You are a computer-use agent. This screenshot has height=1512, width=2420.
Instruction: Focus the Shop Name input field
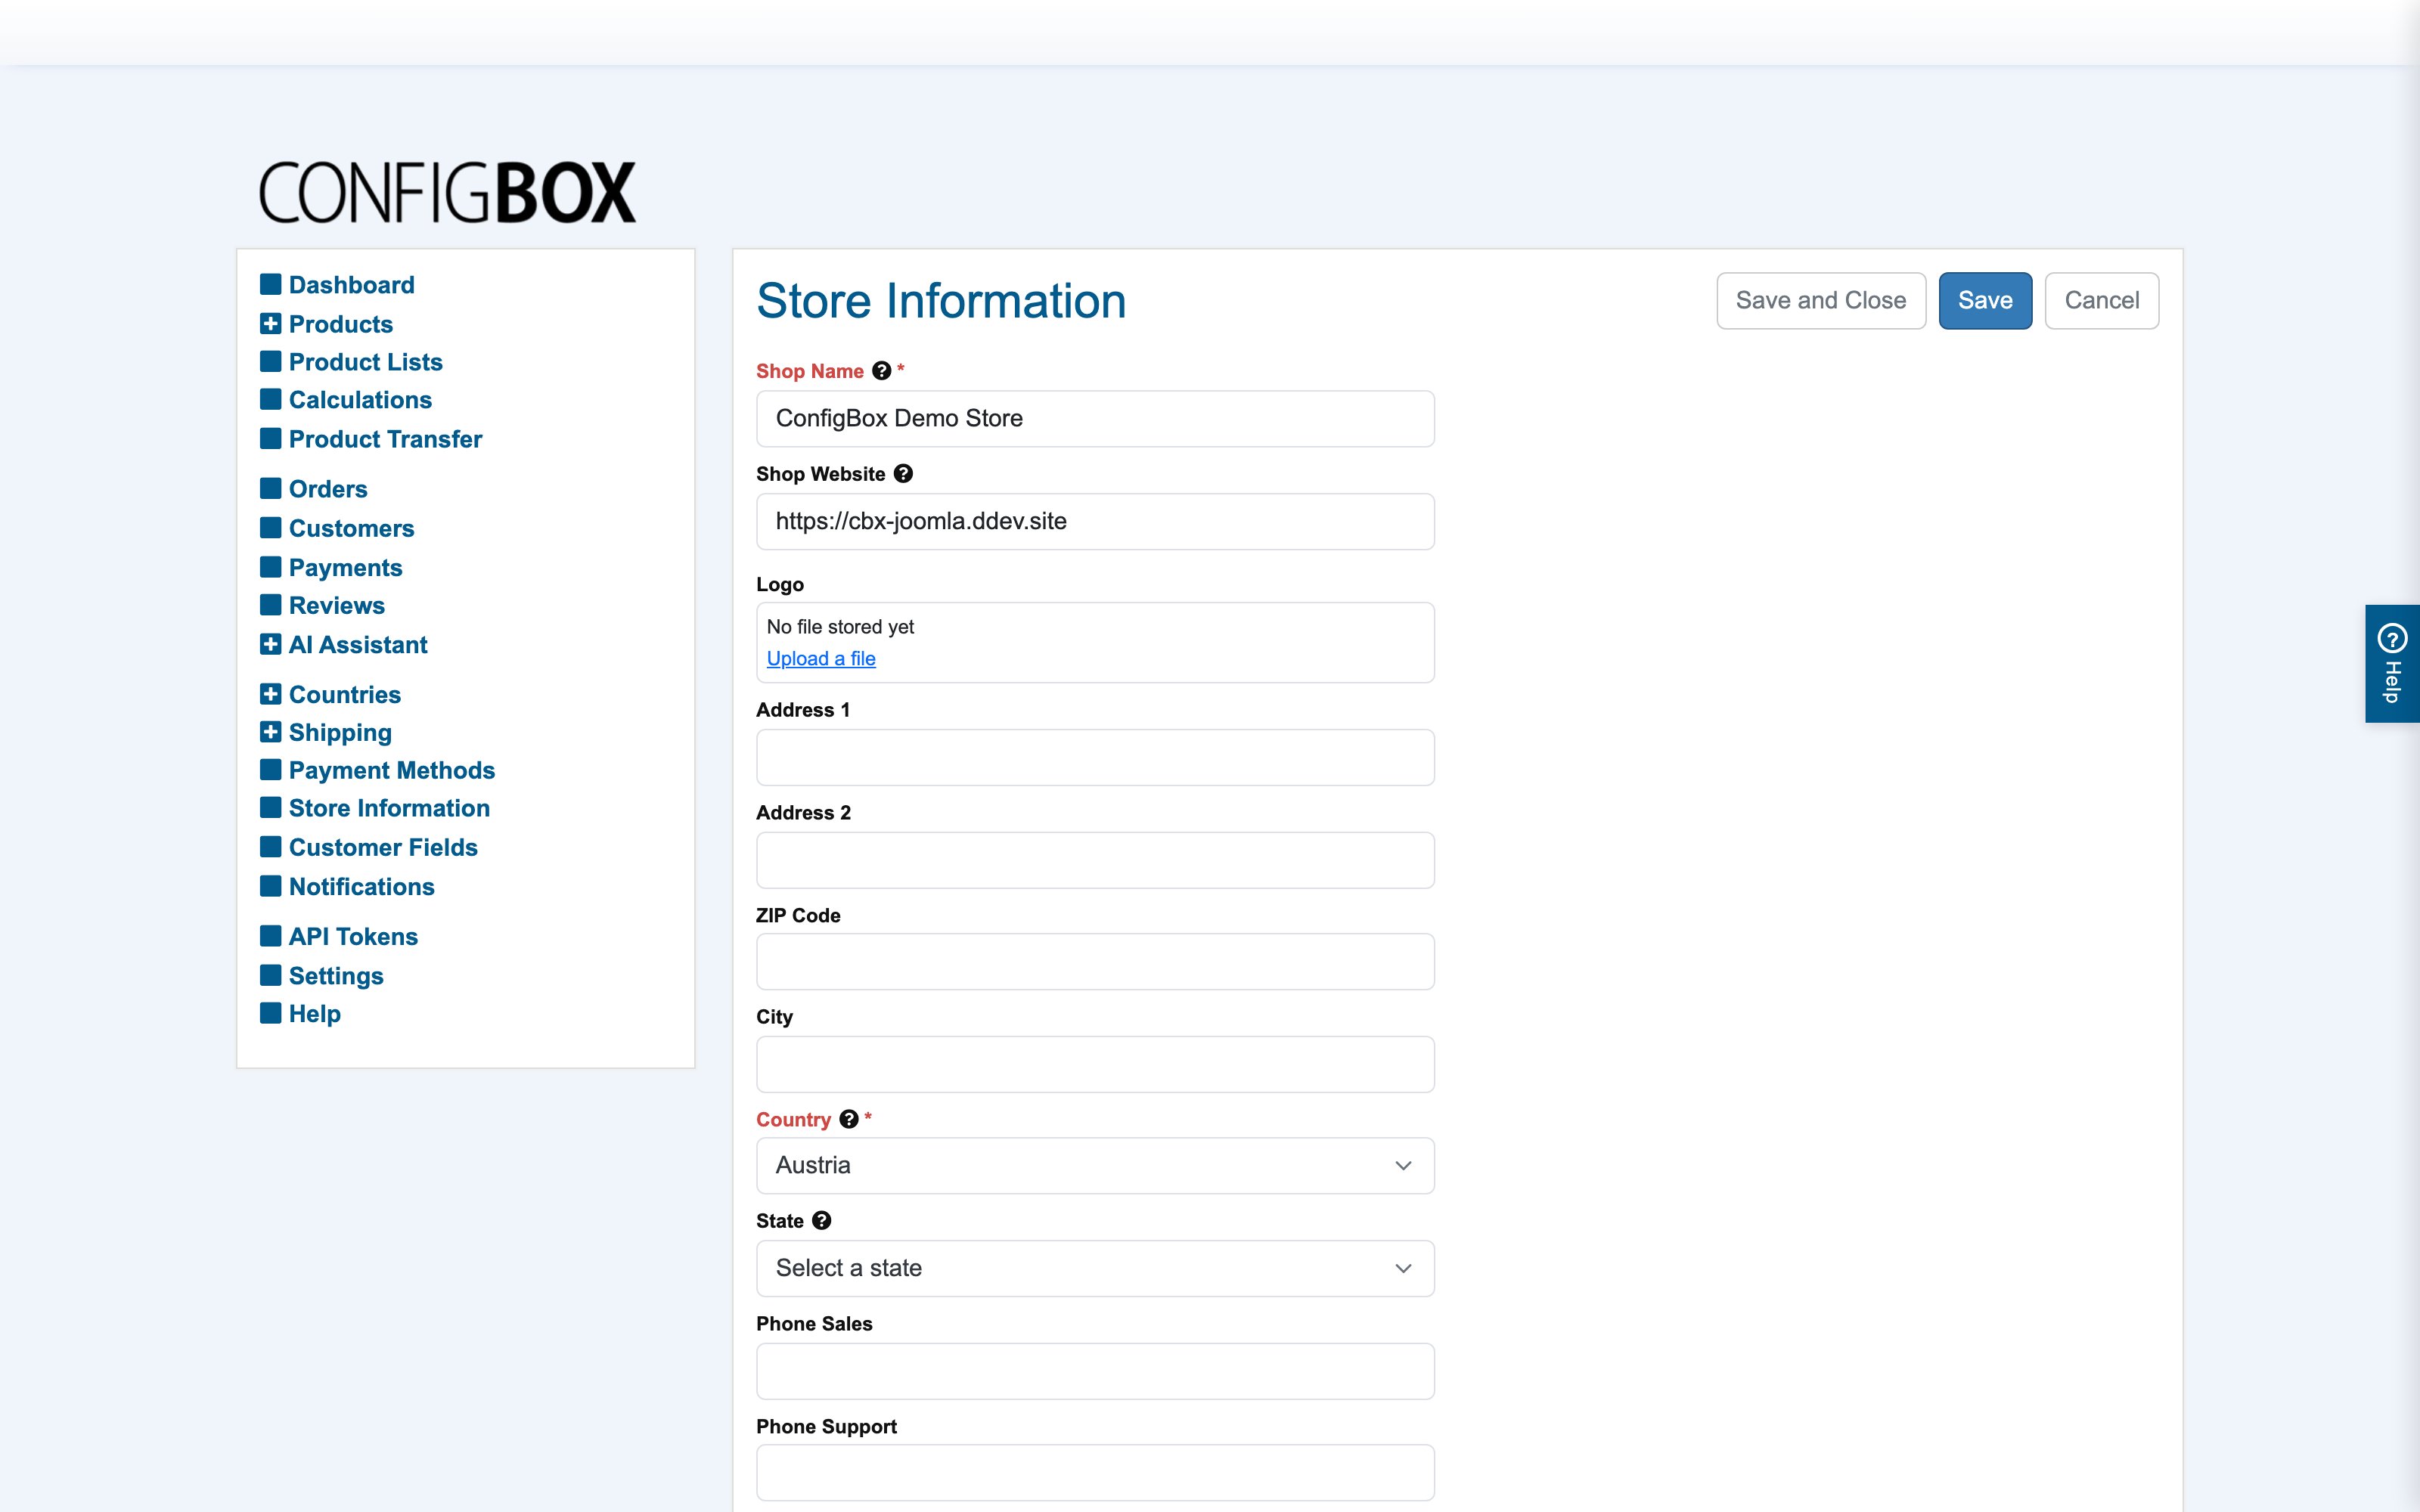point(1095,419)
